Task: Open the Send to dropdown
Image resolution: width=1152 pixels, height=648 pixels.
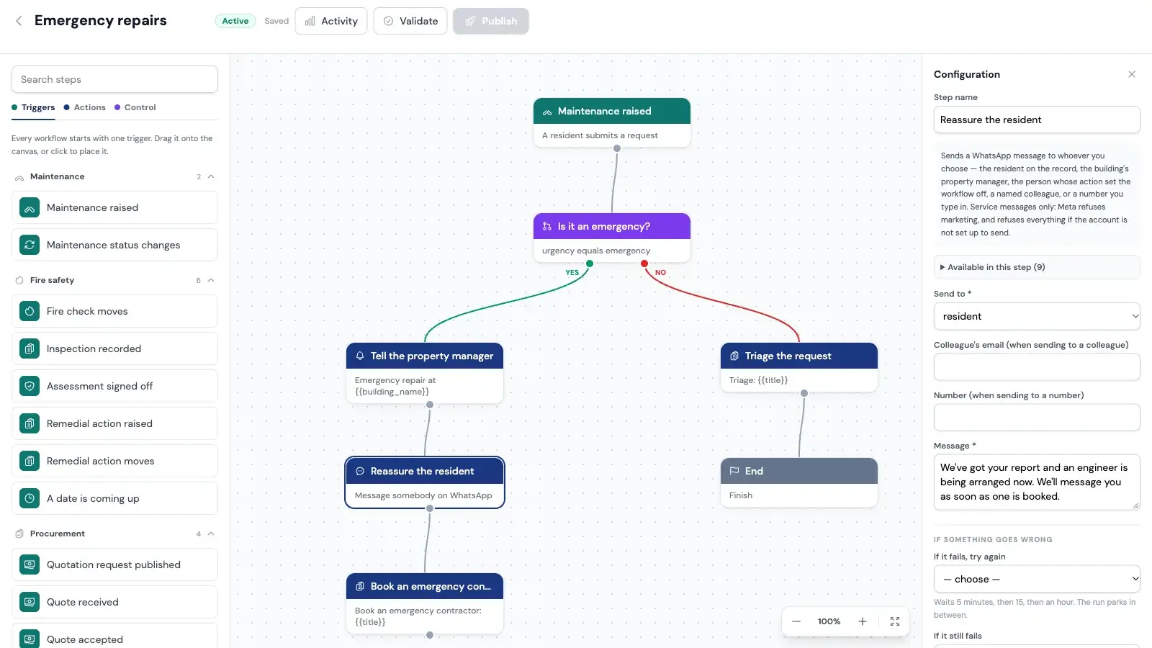Action: [x=1037, y=316]
